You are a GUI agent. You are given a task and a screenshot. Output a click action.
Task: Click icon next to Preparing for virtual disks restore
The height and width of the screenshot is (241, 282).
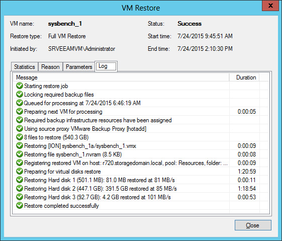(20, 172)
